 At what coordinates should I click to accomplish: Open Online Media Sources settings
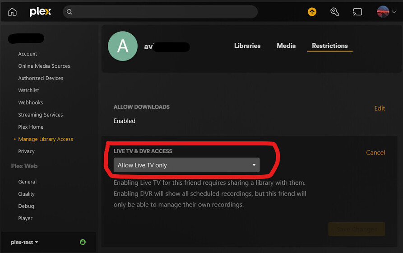44,66
